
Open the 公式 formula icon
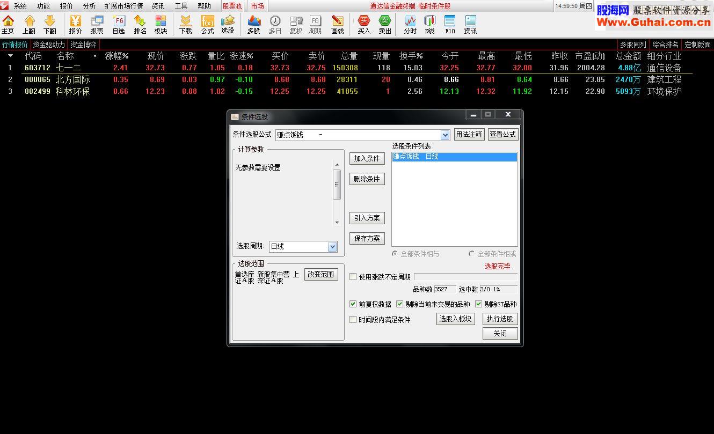click(208, 24)
